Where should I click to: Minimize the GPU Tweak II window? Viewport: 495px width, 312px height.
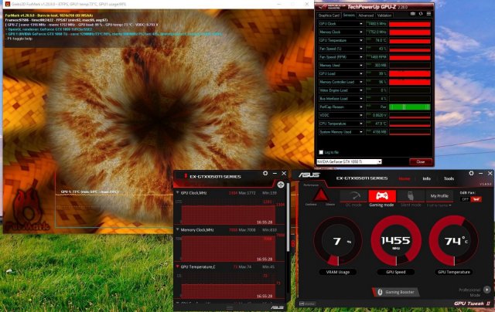tap(480, 173)
